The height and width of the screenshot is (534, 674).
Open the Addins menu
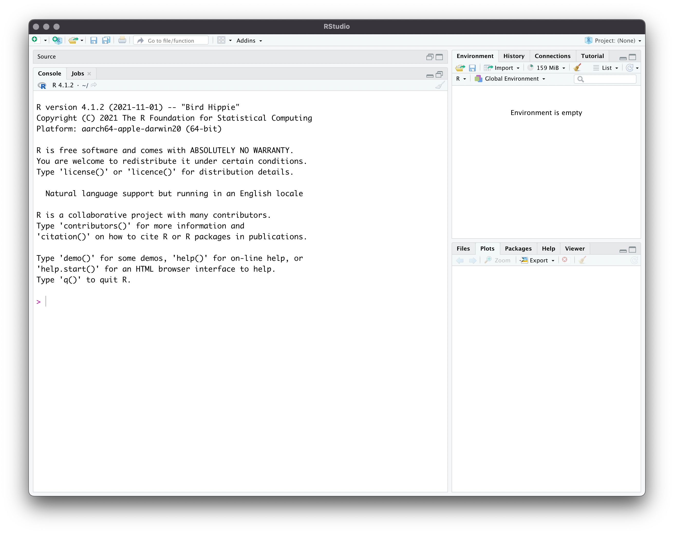pyautogui.click(x=249, y=41)
